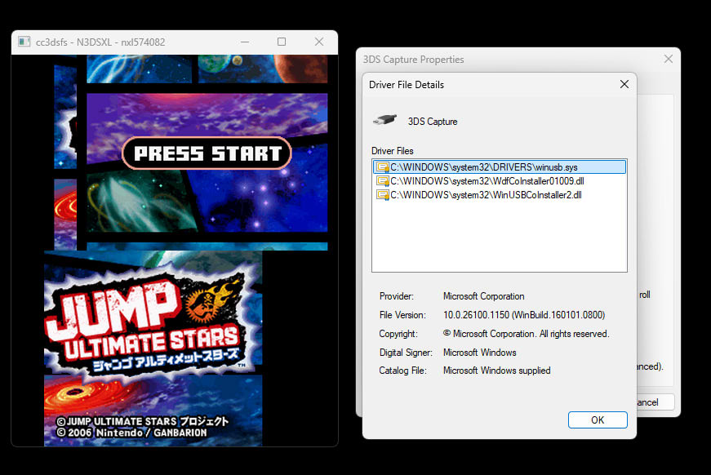The height and width of the screenshot is (475, 711).
Task: Click the Copyright value text
Action: (526, 334)
